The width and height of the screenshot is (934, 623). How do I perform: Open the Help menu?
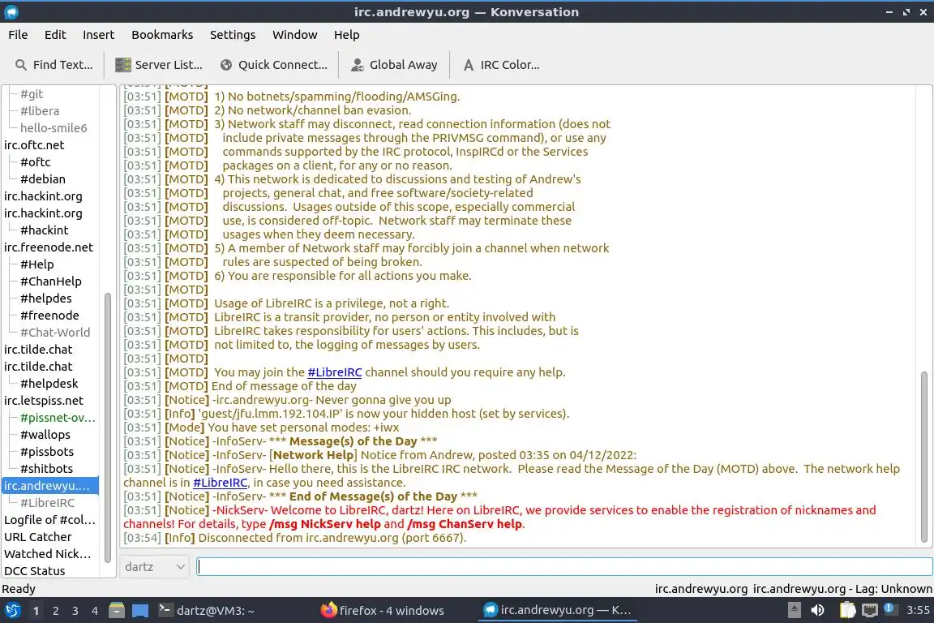click(346, 35)
